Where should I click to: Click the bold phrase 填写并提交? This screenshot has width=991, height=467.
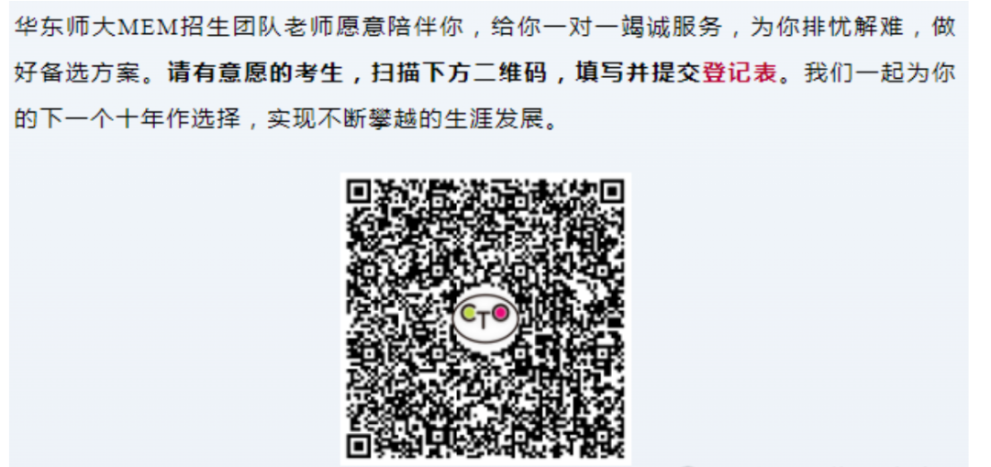(639, 73)
